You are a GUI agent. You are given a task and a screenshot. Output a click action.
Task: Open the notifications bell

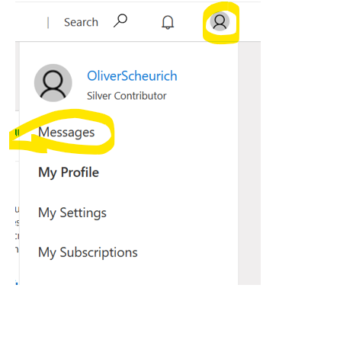point(168,22)
